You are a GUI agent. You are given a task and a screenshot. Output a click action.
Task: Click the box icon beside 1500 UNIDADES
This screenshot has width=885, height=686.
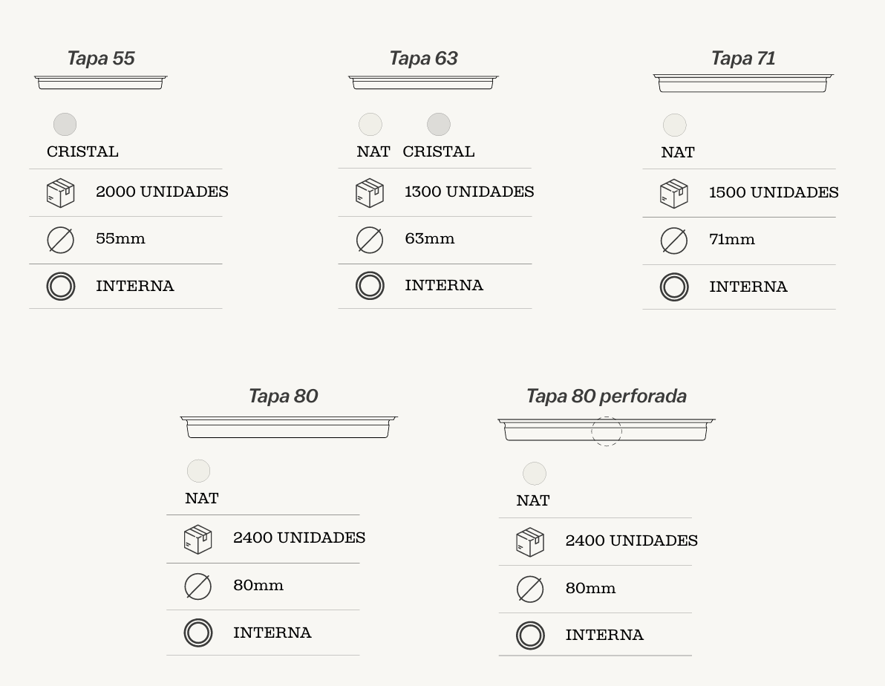[x=674, y=194]
